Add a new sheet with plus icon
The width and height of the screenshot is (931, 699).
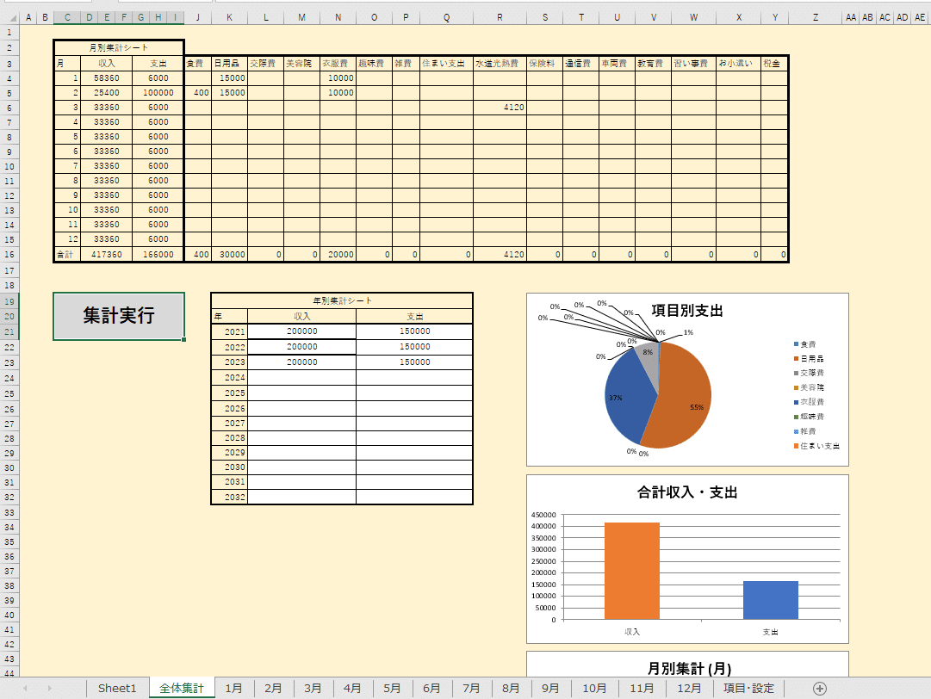tap(819, 689)
